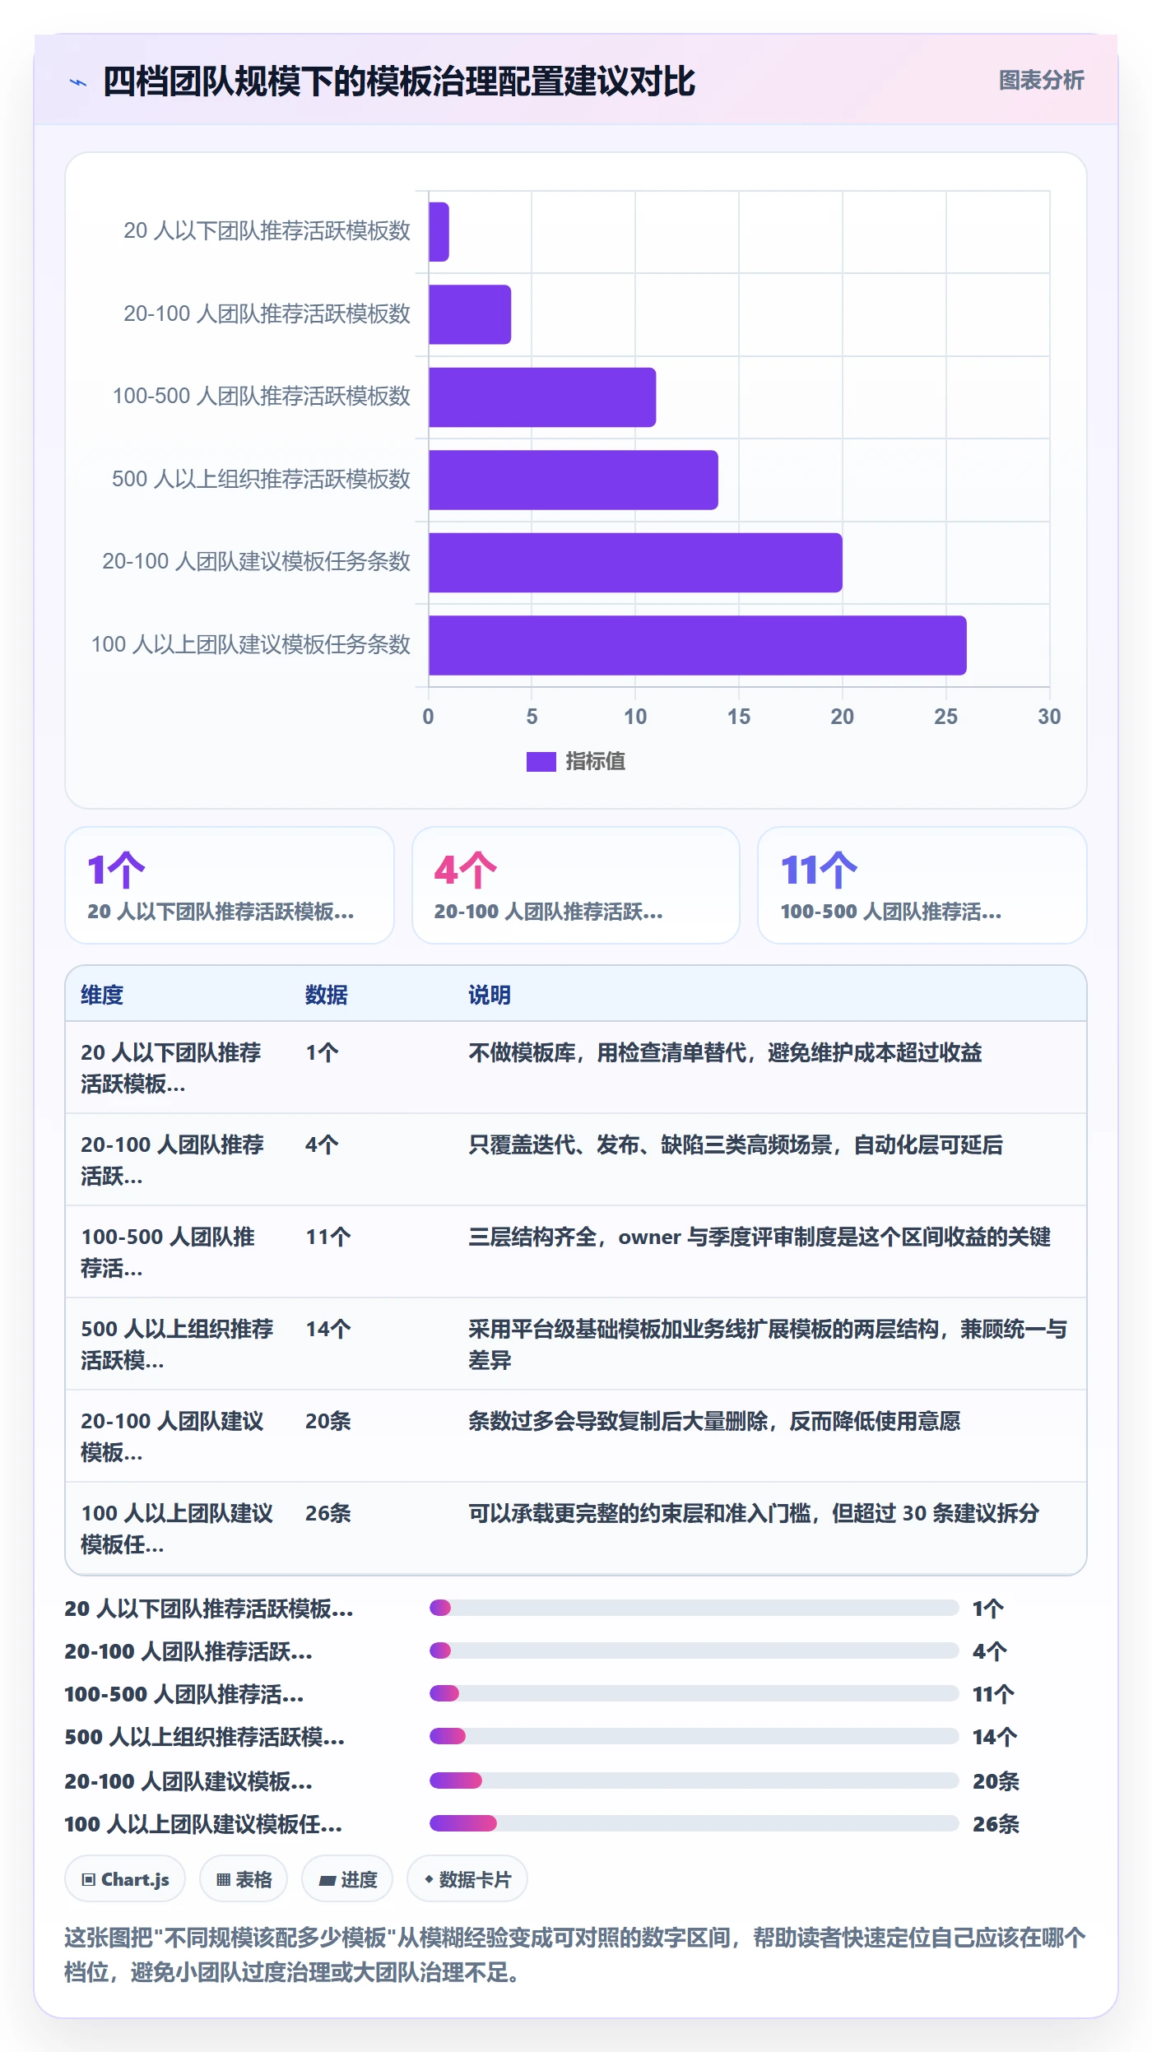Screen dimensions: 1152x2052
Task: Click the 指标值 legend label
Action: 595,762
